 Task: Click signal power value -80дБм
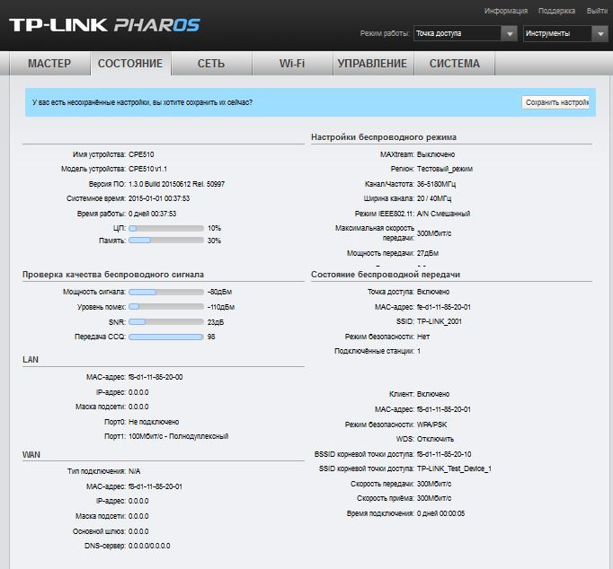point(219,292)
